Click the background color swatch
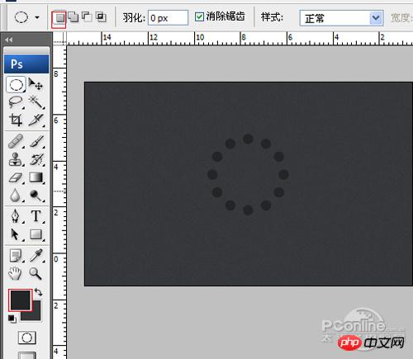This screenshot has height=359, width=413. click(x=36, y=314)
